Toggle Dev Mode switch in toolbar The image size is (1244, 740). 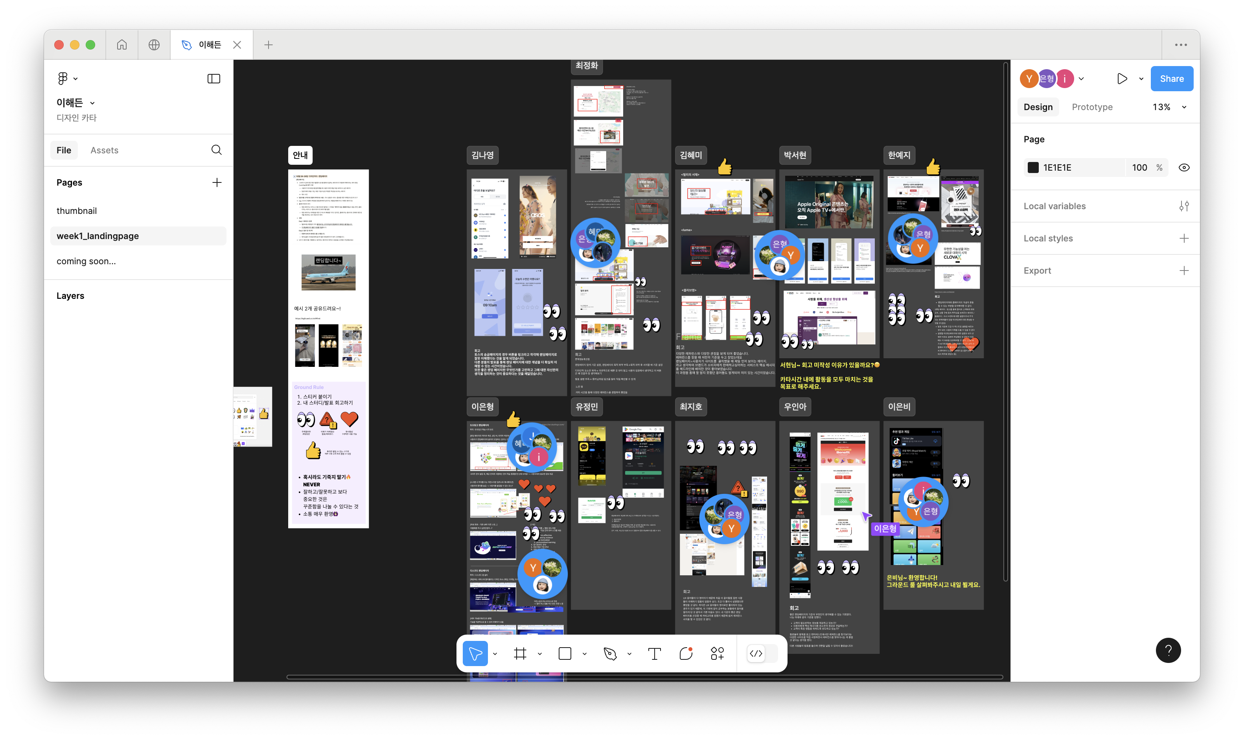761,653
